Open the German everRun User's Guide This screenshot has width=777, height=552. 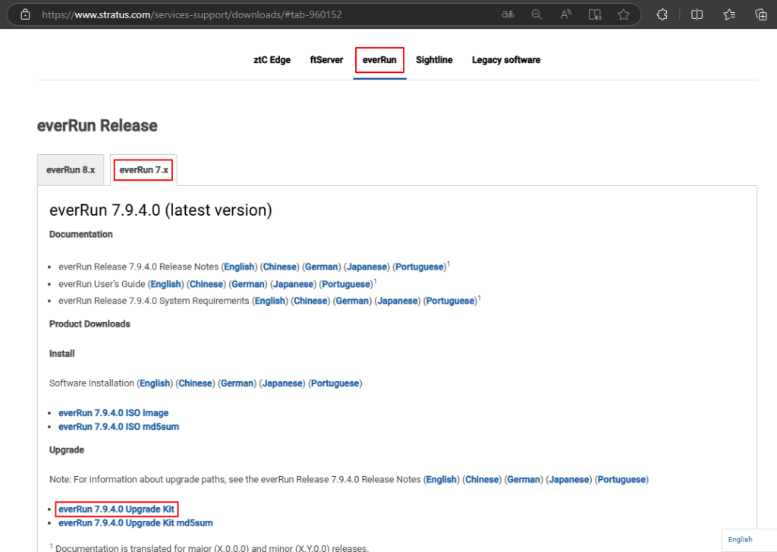(x=248, y=284)
